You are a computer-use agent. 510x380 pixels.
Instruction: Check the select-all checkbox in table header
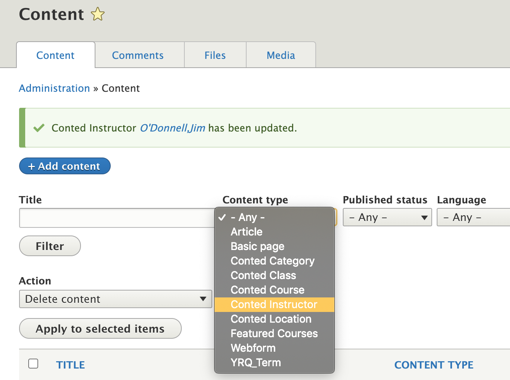(x=33, y=364)
